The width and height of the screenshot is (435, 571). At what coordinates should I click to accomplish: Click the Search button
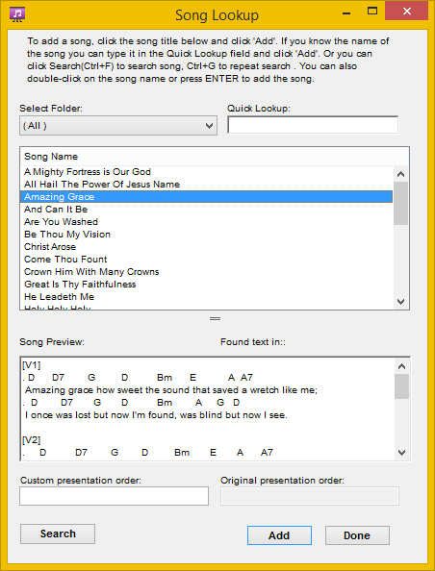tap(58, 534)
